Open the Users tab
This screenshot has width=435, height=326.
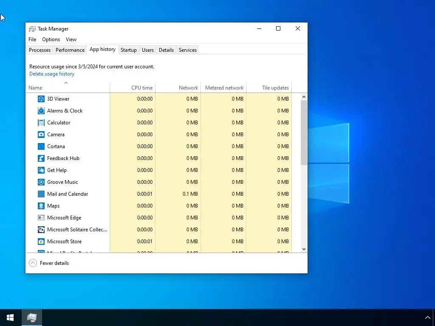point(147,50)
